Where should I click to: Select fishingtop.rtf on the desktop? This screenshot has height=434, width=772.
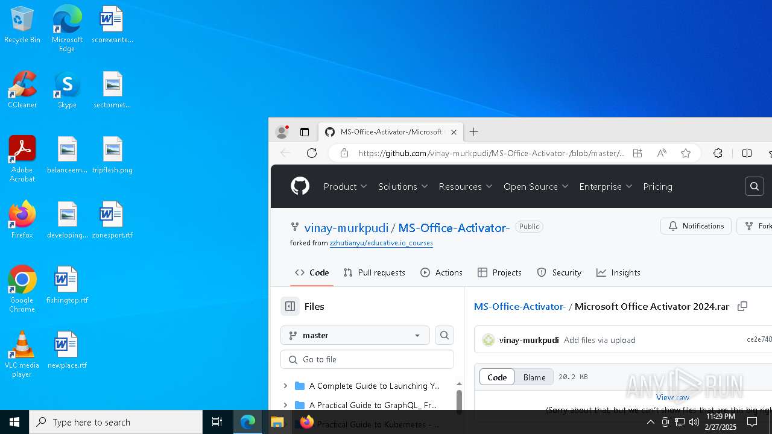(x=67, y=286)
